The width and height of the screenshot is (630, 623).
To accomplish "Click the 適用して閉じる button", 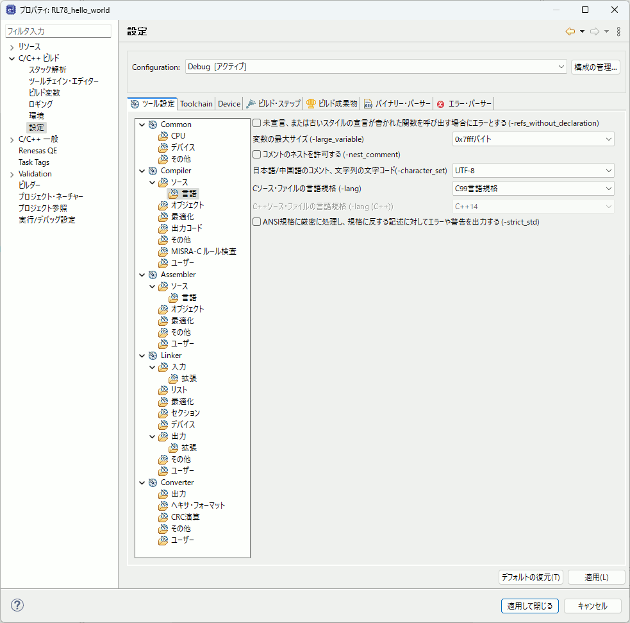I will coord(530,606).
